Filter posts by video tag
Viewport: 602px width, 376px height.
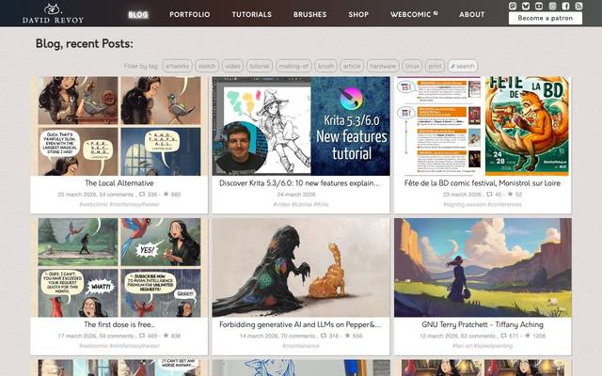tap(232, 66)
